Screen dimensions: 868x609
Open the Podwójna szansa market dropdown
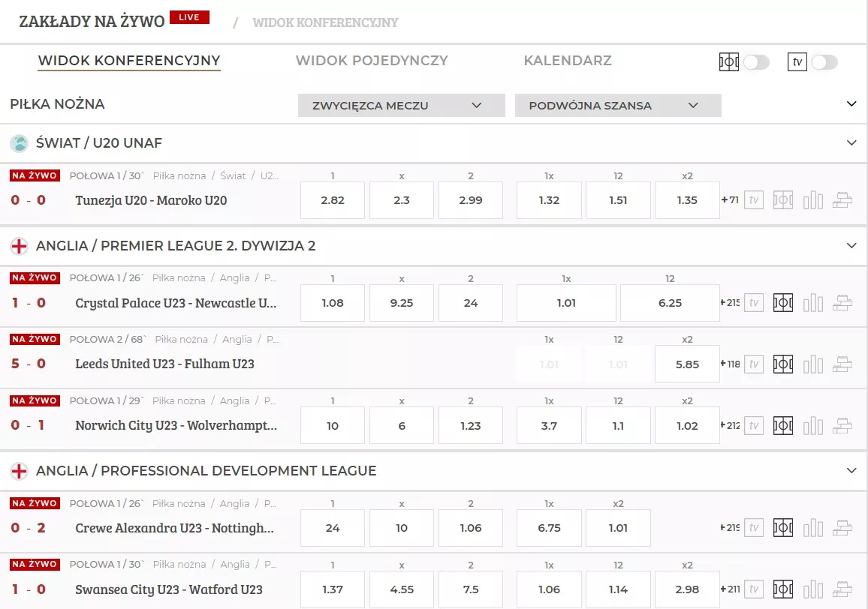point(617,106)
